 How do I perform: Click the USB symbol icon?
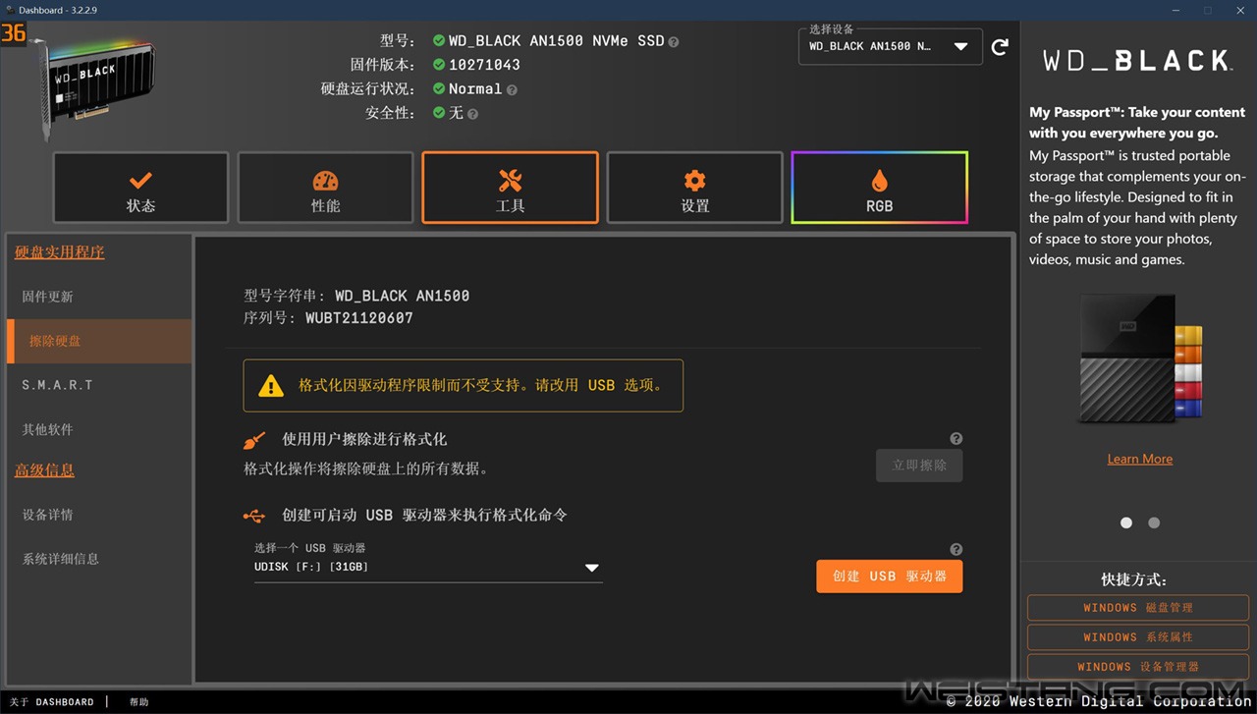[254, 516]
